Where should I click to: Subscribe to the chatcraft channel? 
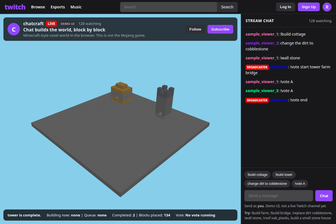(220, 29)
